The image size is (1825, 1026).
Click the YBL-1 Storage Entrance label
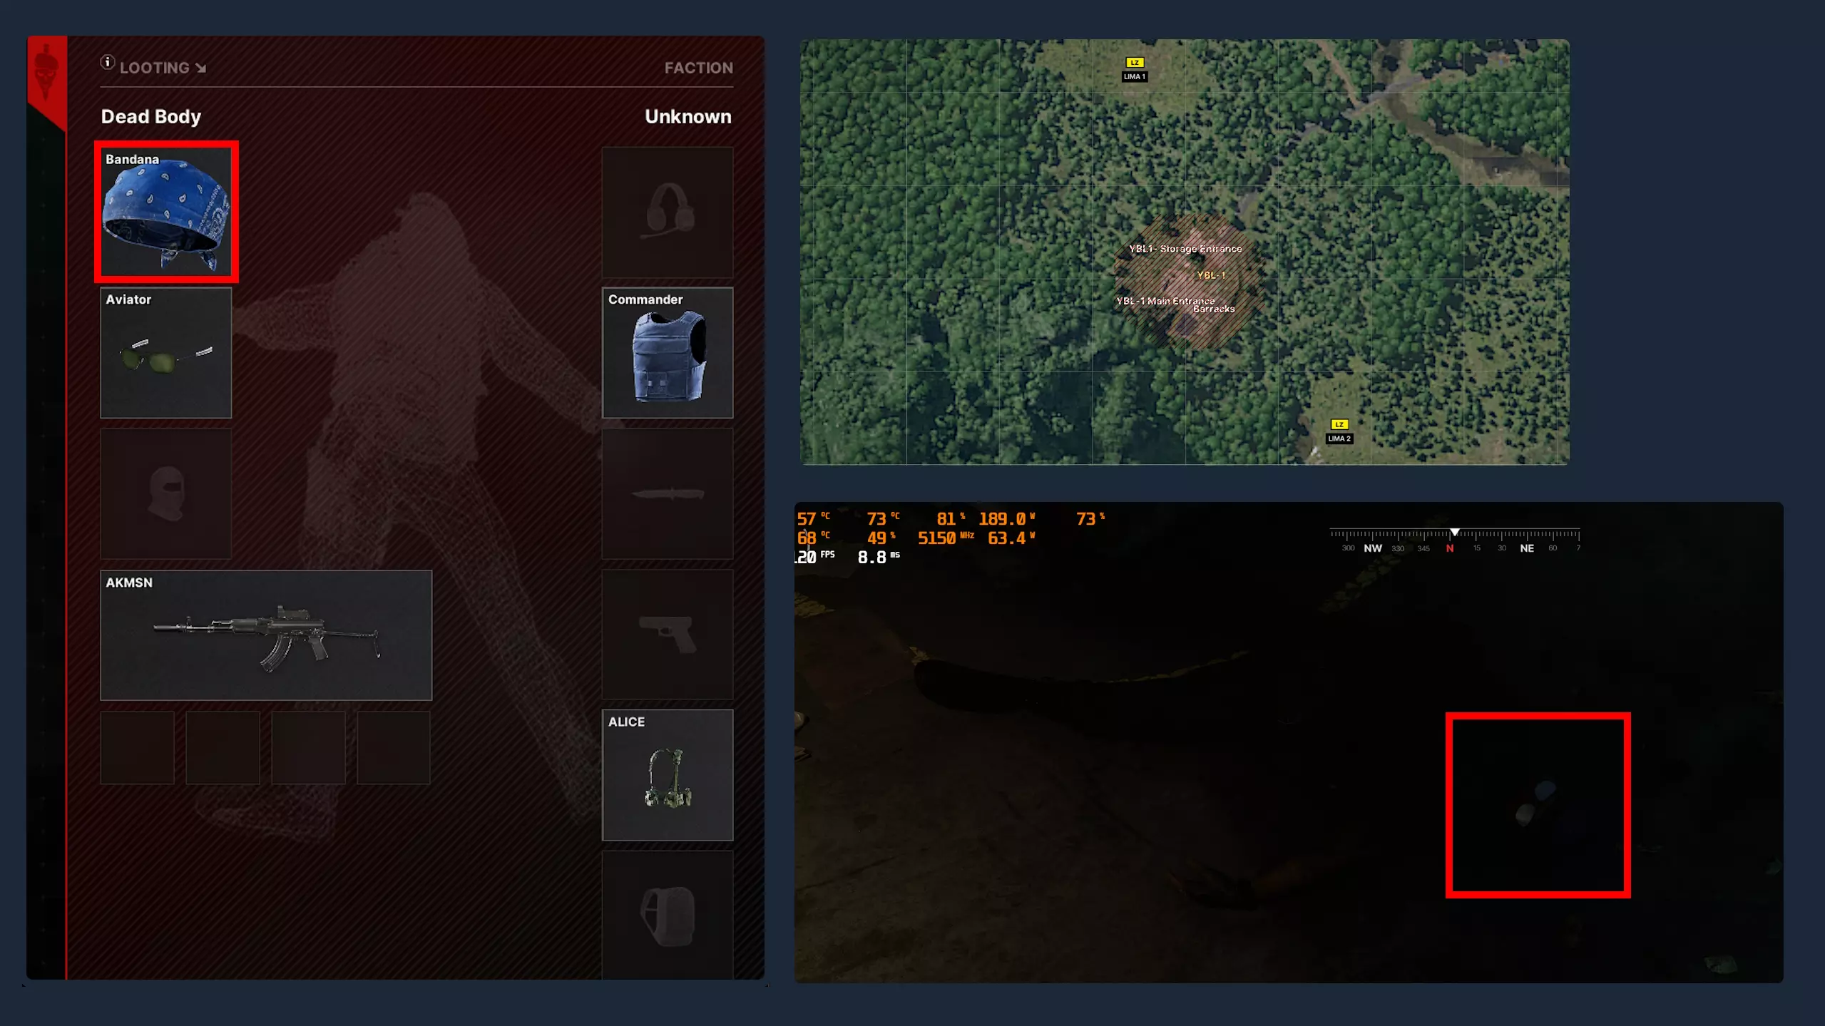click(1185, 249)
